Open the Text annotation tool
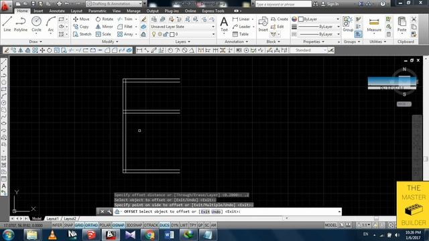The width and height of the screenshot is (429, 241). (x=224, y=24)
